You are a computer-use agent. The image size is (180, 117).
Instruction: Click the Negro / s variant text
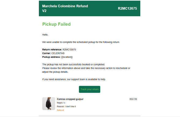click(61, 103)
